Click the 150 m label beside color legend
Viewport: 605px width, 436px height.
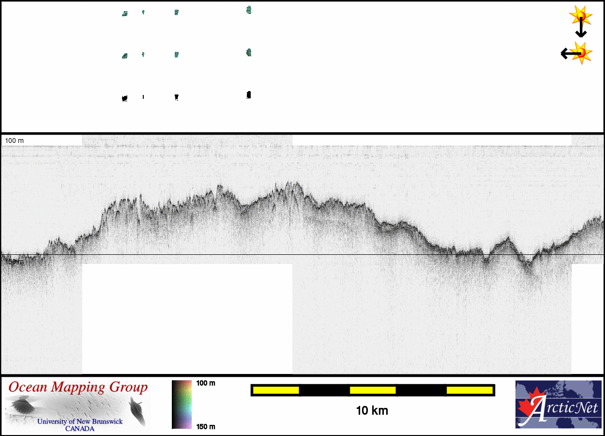(206, 427)
